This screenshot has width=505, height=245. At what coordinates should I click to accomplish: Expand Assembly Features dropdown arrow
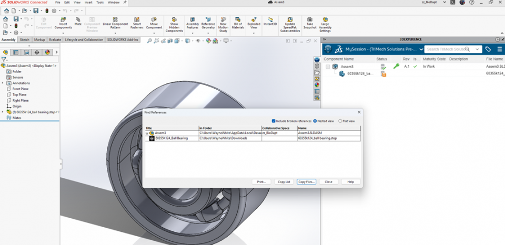tap(193, 33)
